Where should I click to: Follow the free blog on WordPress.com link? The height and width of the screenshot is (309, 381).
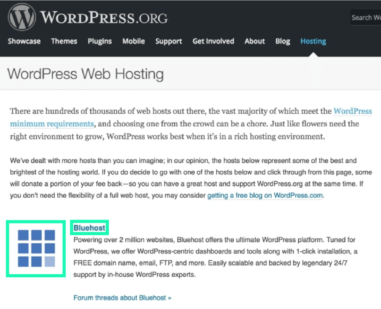(x=265, y=195)
